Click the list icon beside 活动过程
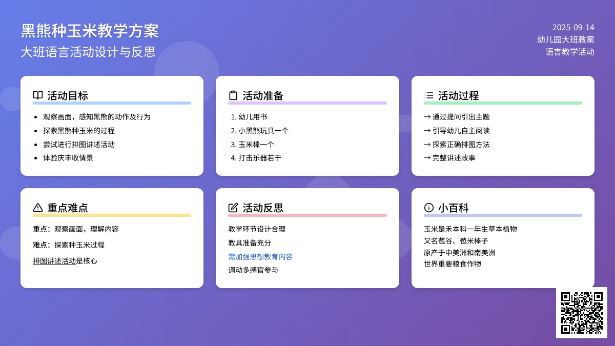Viewport: 615px width, 346px height. [429, 95]
